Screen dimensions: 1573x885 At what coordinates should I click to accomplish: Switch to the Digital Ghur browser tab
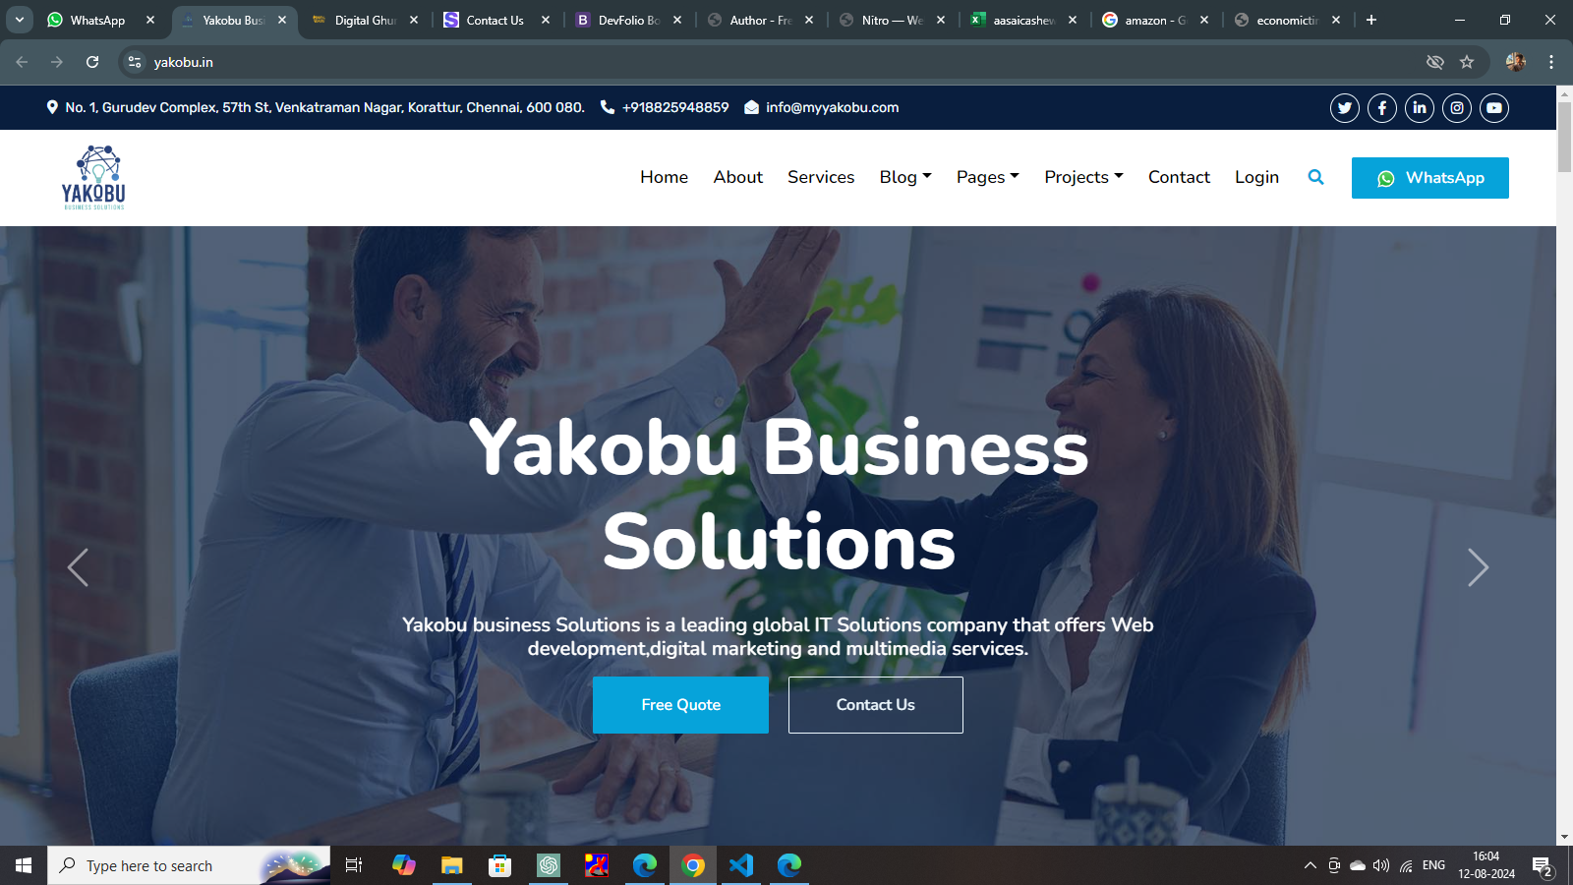tap(365, 20)
